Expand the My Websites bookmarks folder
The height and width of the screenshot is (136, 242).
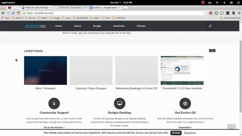pos(81,18)
